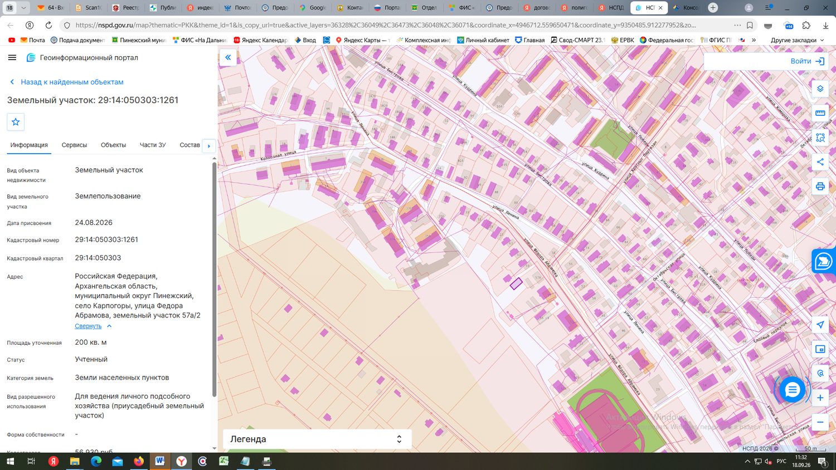Select the ruler measurement tool
Screen dimensions: 836x470
pyautogui.click(x=820, y=113)
